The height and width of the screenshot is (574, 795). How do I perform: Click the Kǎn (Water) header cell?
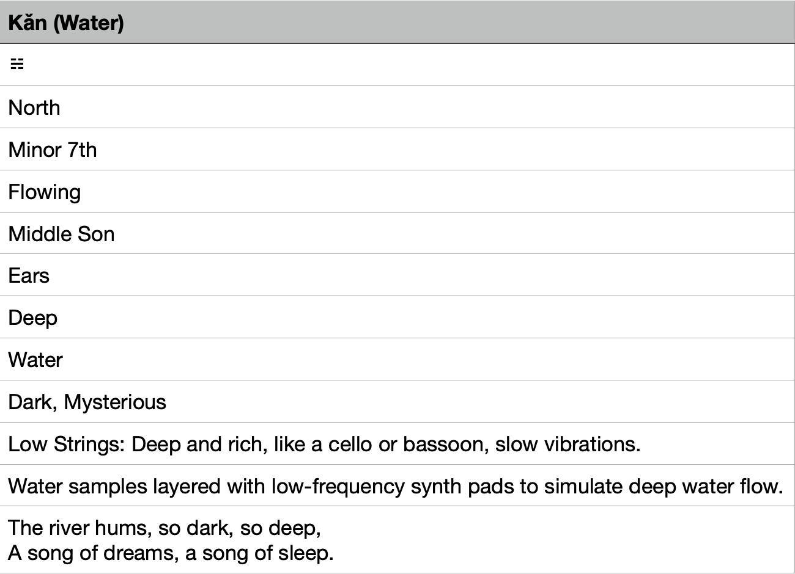click(x=66, y=23)
